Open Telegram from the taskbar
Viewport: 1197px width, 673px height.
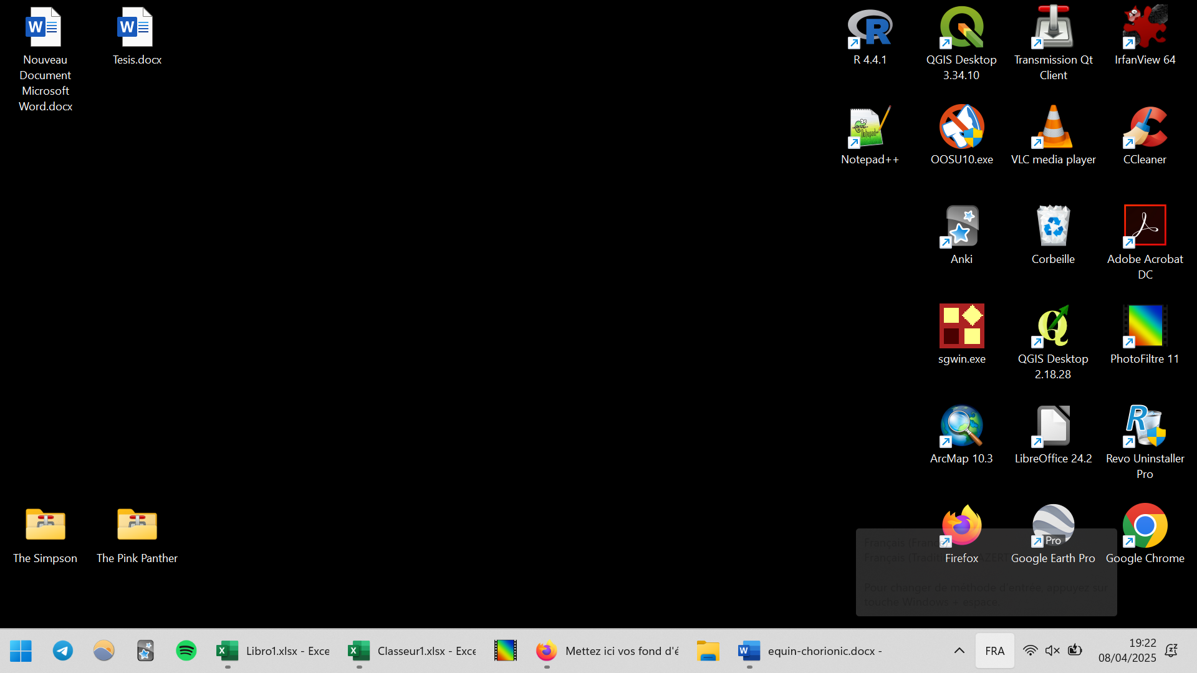click(62, 651)
